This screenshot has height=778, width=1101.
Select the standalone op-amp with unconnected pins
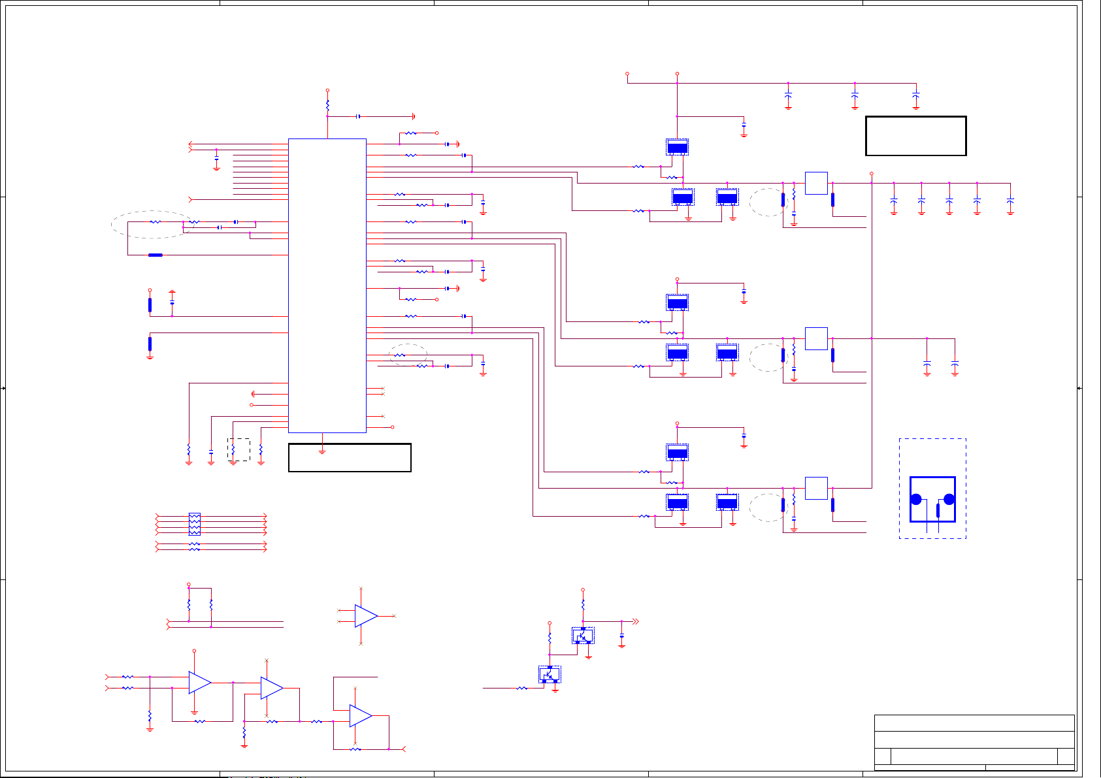pos(366,616)
